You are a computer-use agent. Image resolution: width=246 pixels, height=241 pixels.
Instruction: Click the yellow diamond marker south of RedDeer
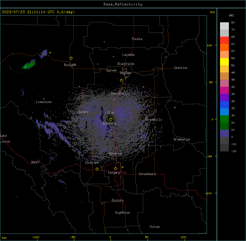tap(121, 80)
